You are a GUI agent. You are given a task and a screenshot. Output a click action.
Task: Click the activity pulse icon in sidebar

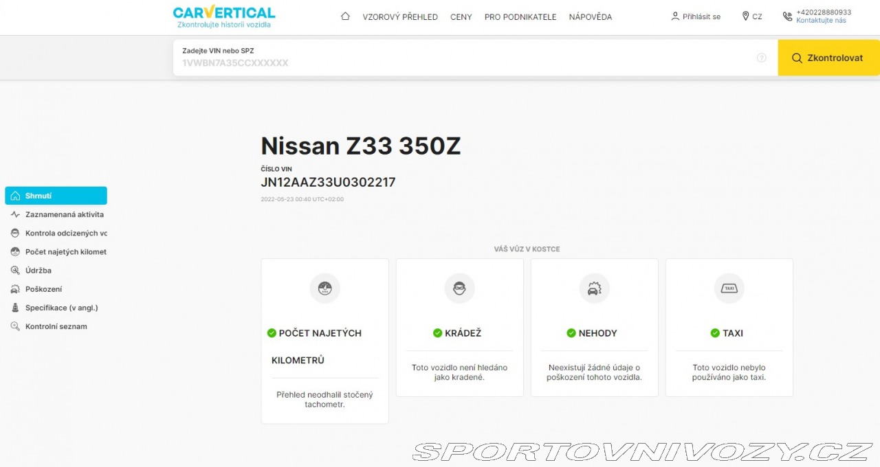click(x=15, y=214)
